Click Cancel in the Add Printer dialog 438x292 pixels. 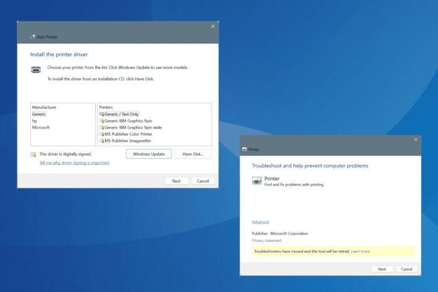tap(203, 181)
